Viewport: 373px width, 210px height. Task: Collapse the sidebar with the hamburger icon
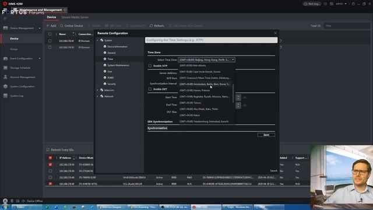click(5, 18)
